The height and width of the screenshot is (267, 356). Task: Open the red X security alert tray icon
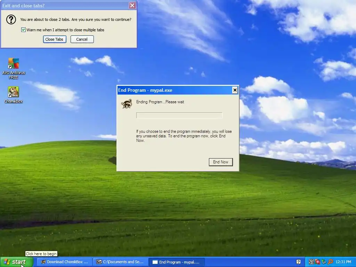pyautogui.click(x=317, y=262)
